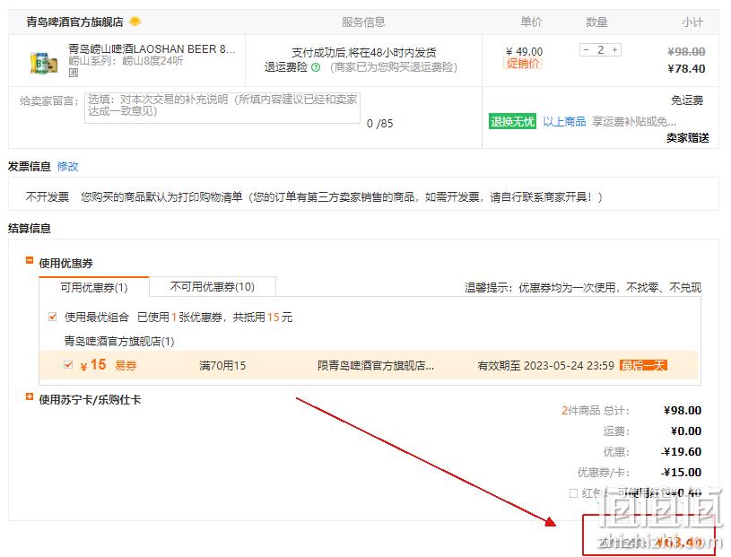The height and width of the screenshot is (557, 731).
Task: Toggle the 使用最优组合 checkbox
Action: point(53,317)
